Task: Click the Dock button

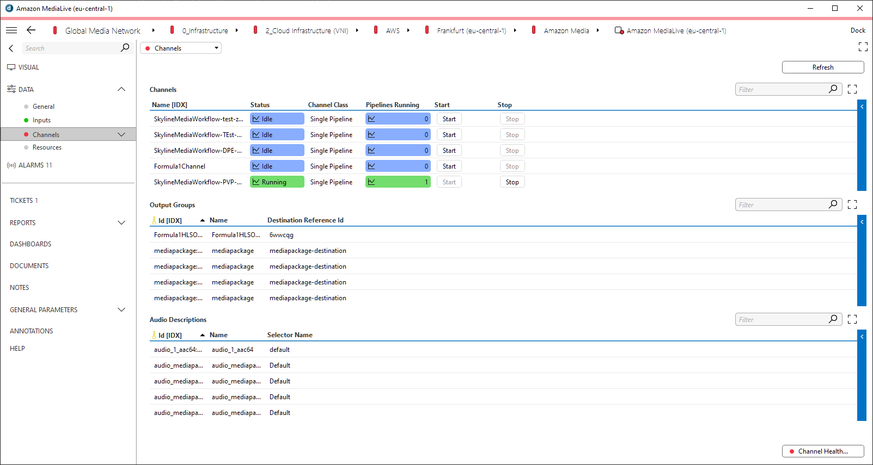Action: coord(858,30)
